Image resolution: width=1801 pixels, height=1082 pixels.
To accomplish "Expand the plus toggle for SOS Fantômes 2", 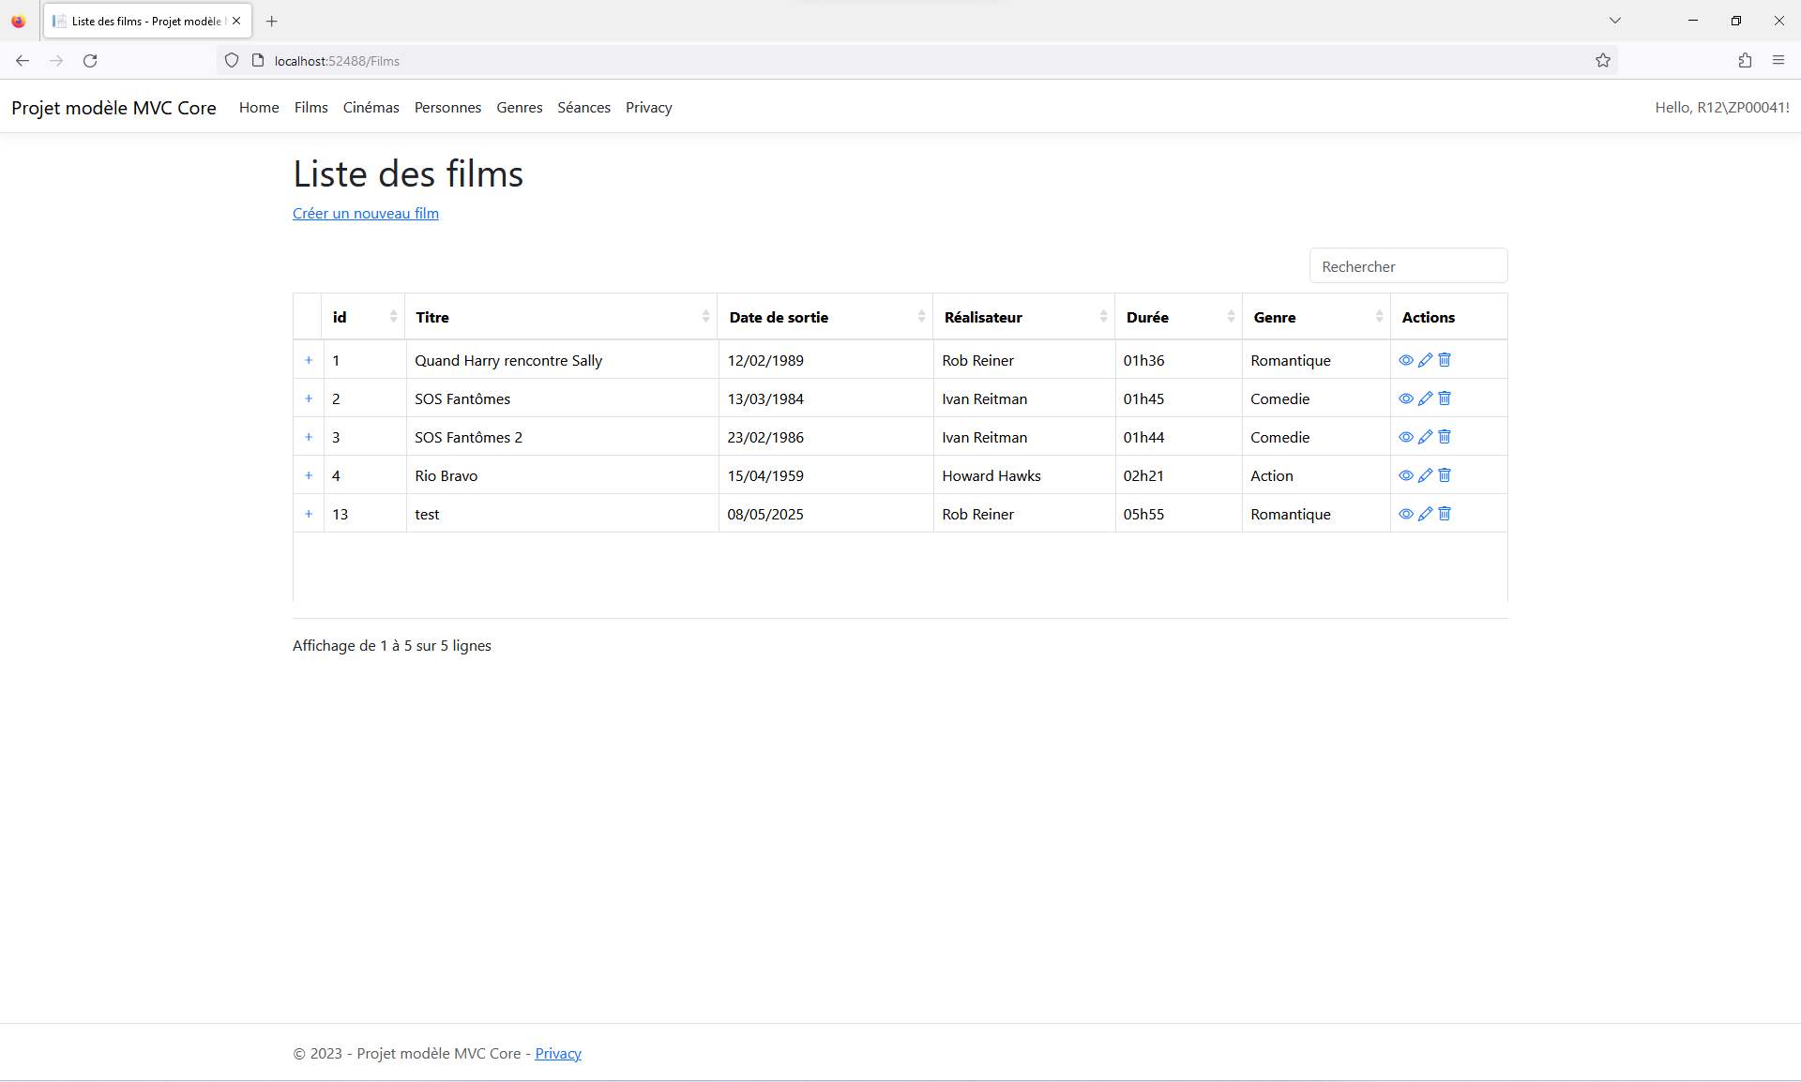I will coord(309,437).
